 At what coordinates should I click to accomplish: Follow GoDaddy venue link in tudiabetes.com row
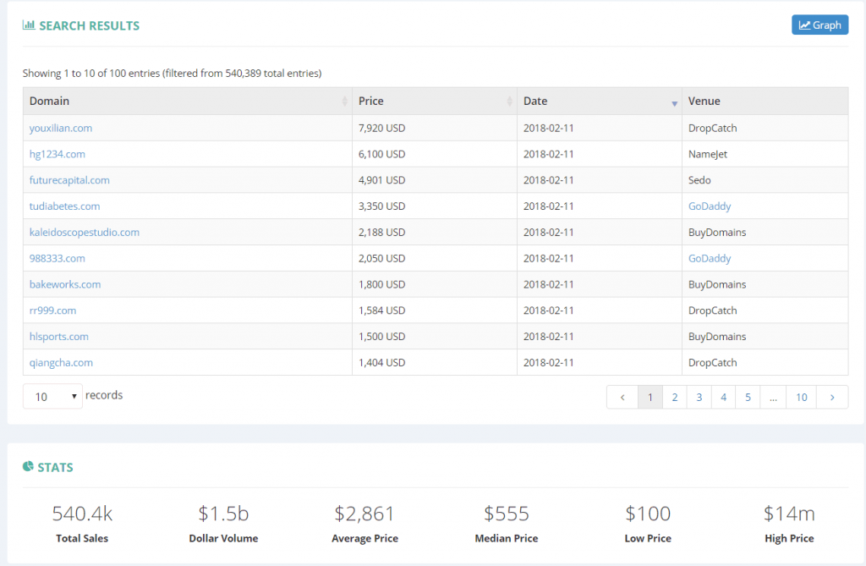pyautogui.click(x=710, y=206)
